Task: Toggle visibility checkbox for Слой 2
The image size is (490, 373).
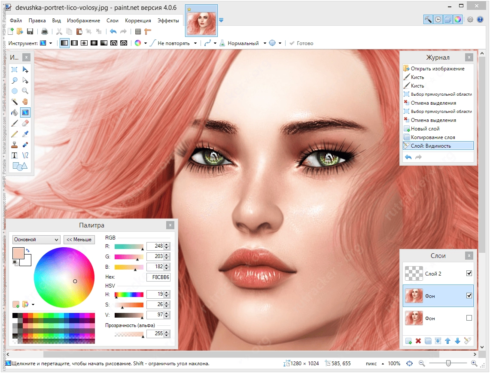Action: tap(469, 273)
